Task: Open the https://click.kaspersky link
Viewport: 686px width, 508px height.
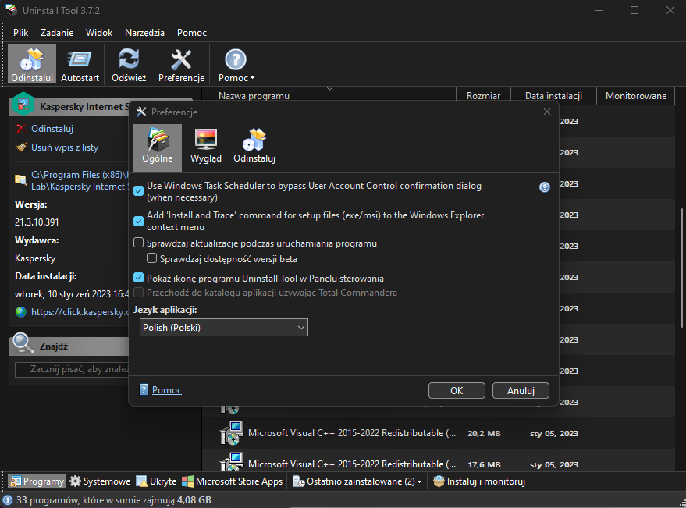Action: [x=80, y=312]
